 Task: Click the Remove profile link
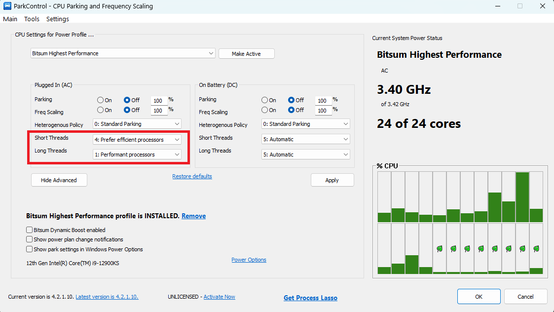pos(193,216)
